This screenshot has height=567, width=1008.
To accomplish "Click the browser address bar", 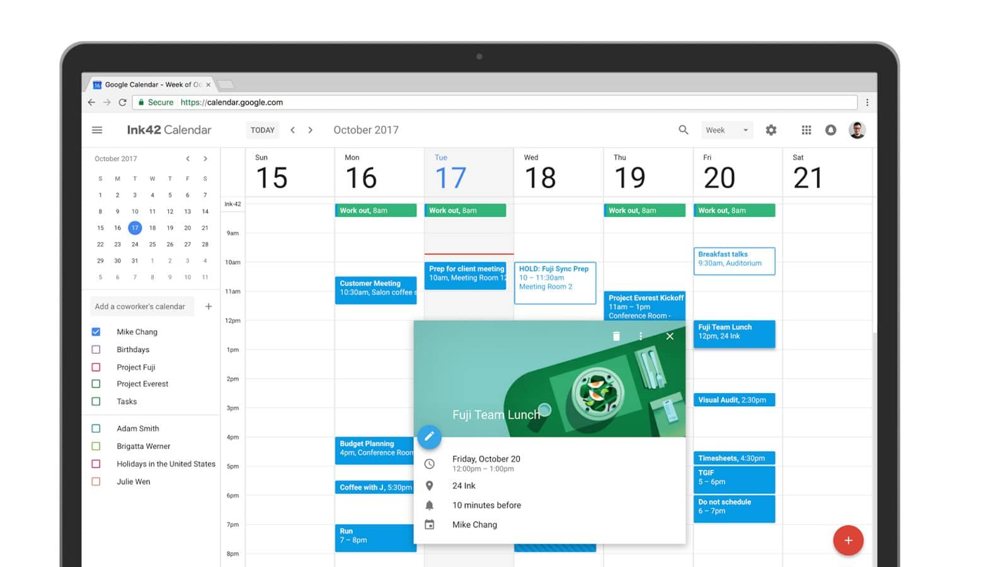I will pyautogui.click(x=495, y=102).
